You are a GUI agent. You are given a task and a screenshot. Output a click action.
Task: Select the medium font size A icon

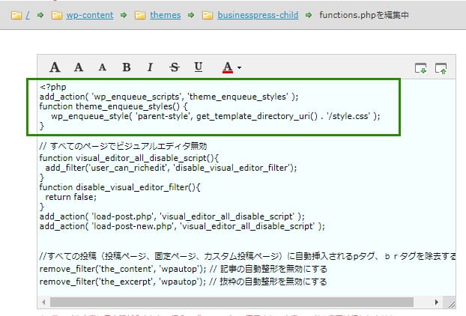pos(79,67)
